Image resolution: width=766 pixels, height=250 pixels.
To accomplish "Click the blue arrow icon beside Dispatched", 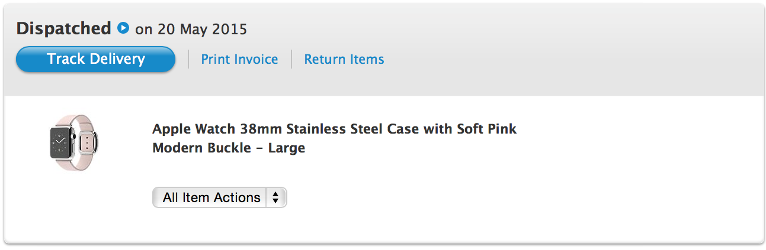I will pos(123,28).
